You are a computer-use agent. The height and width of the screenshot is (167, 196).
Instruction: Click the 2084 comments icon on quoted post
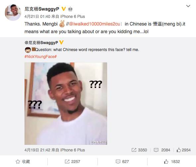(156, 150)
